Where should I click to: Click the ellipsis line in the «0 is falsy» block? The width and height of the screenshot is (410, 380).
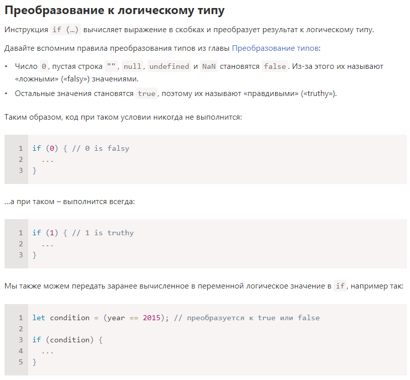48,160
